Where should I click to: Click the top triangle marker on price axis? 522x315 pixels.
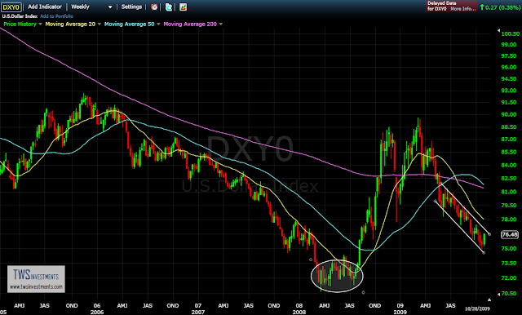coord(498,30)
